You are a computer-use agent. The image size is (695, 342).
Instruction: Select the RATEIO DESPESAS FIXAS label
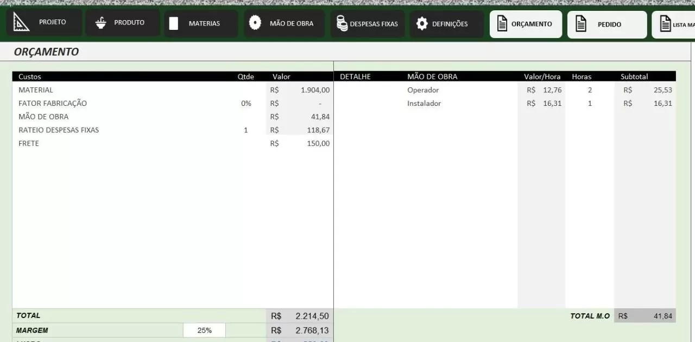coord(59,130)
